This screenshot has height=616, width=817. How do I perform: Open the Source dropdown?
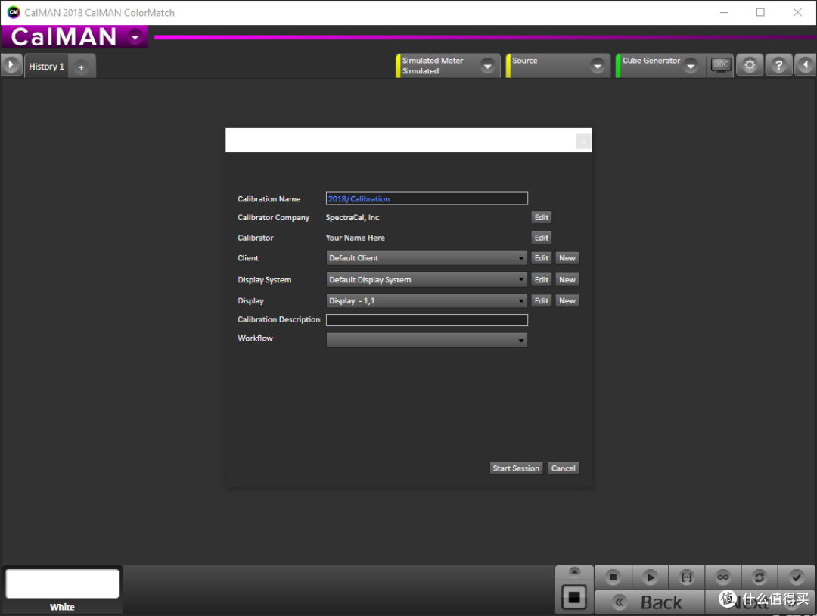pos(598,67)
